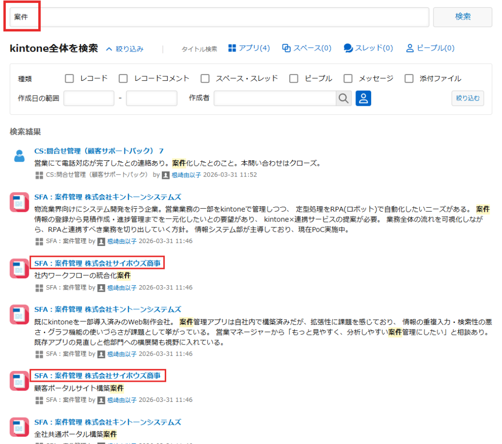The width and height of the screenshot is (502, 444).
Task: Click the record icon of the customer portal result
Action: 20,381
